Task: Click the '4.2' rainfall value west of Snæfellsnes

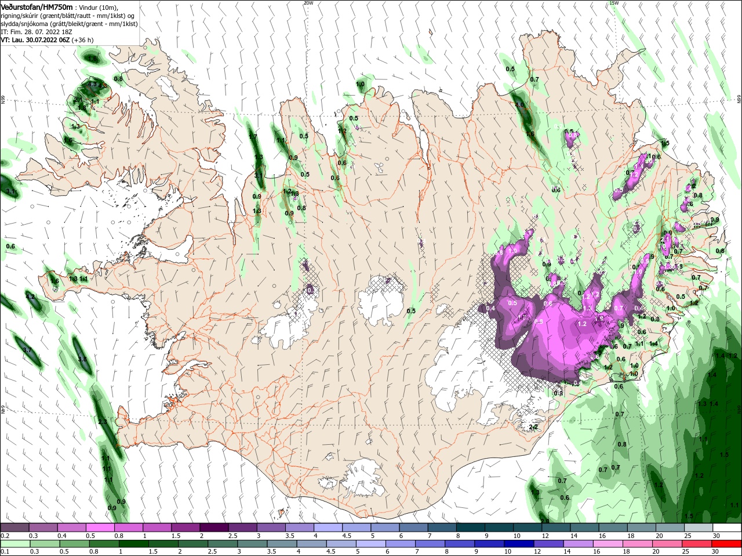Action: tap(30, 297)
